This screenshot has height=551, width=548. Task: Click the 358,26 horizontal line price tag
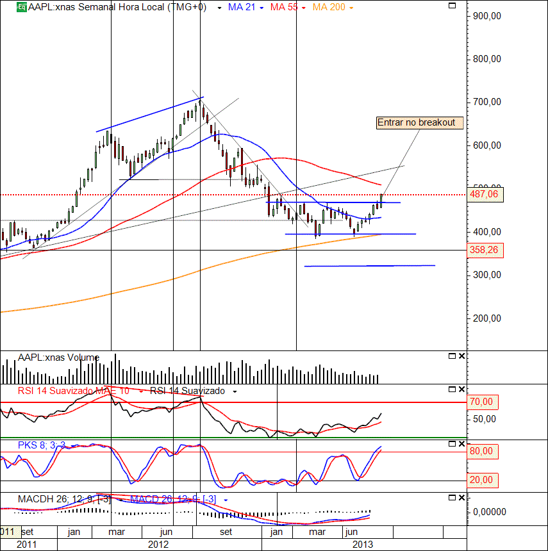click(x=485, y=251)
